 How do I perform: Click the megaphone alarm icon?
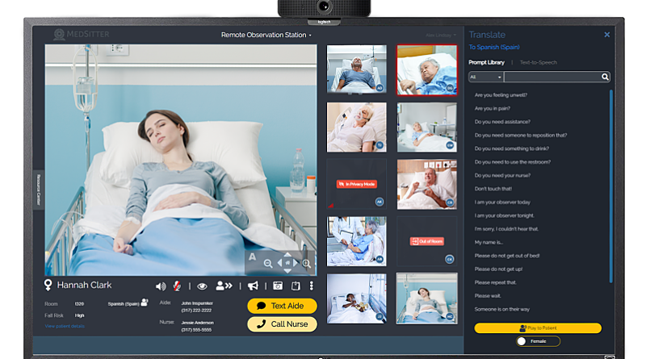[x=253, y=286]
